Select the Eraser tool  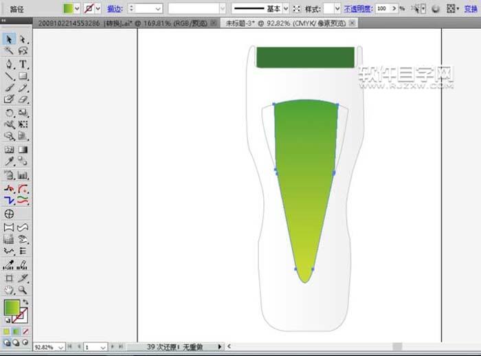tap(23, 100)
